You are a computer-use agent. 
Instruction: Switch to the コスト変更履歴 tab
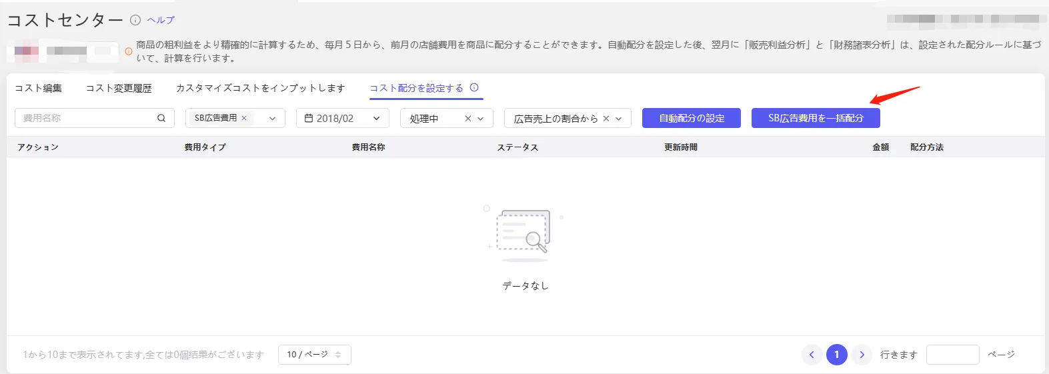(x=119, y=88)
